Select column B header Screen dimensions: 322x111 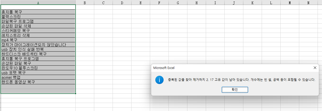tap(85, 3)
